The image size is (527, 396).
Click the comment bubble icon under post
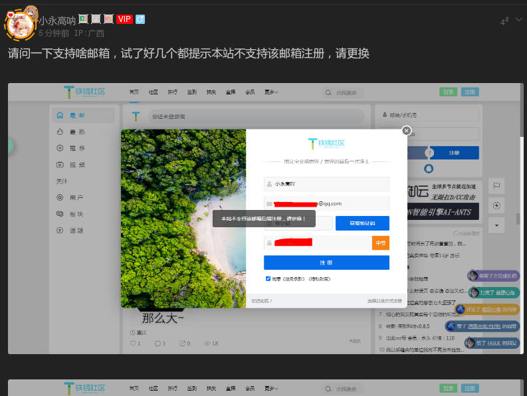(x=158, y=343)
